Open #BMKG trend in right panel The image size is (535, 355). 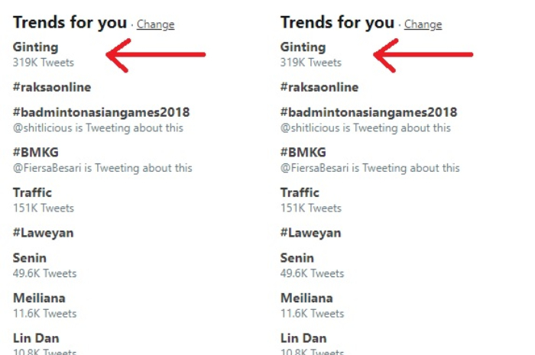(x=303, y=152)
